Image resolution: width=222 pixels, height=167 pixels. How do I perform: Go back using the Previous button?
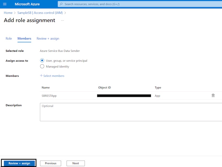coord(50,163)
